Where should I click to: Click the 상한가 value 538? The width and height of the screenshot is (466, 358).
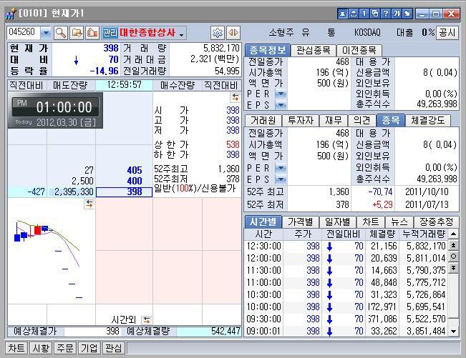coord(233,144)
